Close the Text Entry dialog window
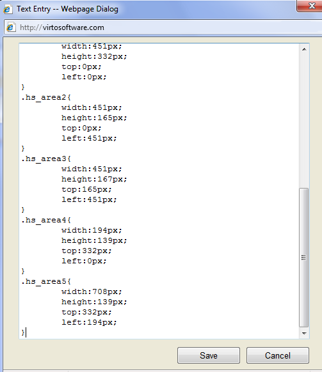 [310, 6]
